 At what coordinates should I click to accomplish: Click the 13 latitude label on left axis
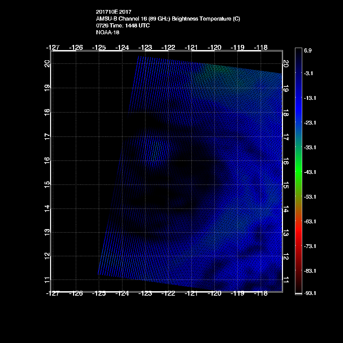tap(47, 232)
